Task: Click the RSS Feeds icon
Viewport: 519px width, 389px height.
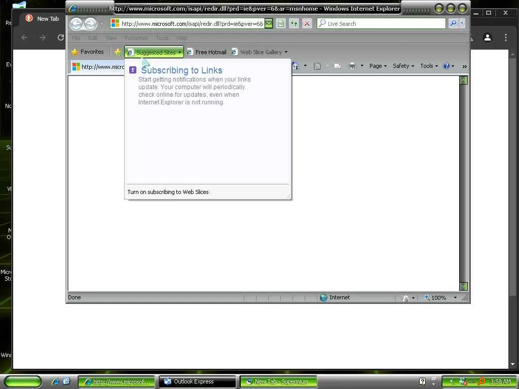Action: click(317, 66)
